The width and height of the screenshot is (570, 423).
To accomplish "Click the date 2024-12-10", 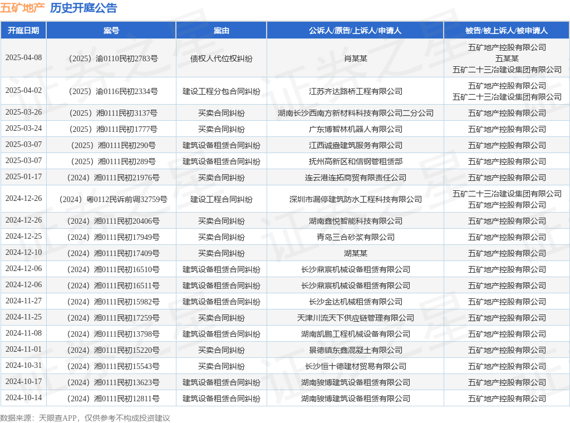I will click(23, 252).
